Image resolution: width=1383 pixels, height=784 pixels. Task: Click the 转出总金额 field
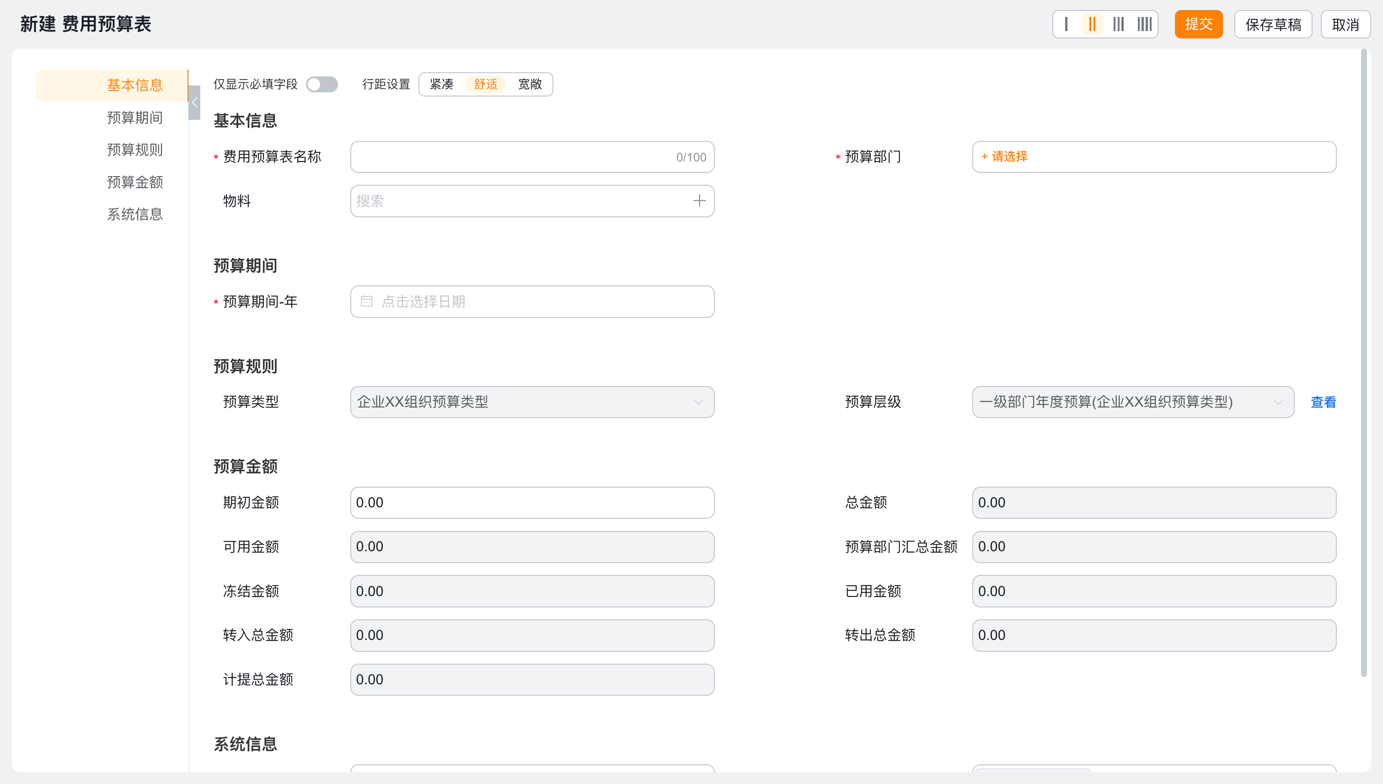(1154, 635)
